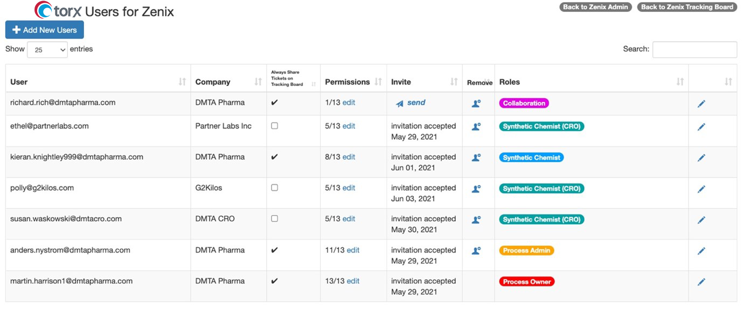Viewport: 743px width, 315px height.
Task: Uncheck share tickets for kieran.knightley999
Action: click(274, 157)
